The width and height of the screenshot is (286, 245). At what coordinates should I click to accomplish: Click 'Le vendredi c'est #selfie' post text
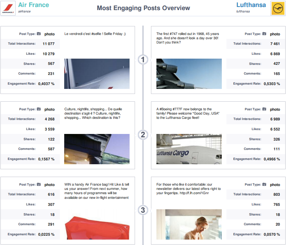pos(95,34)
